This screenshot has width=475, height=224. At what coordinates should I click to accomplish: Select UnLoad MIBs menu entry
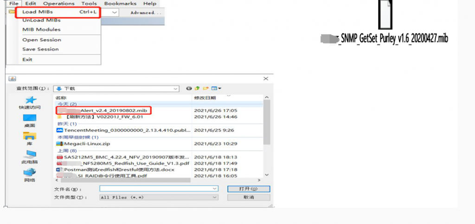point(41,20)
